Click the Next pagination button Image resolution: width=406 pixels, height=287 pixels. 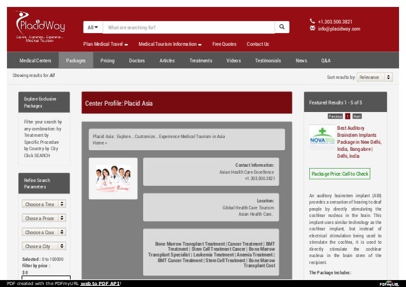[x=357, y=116]
